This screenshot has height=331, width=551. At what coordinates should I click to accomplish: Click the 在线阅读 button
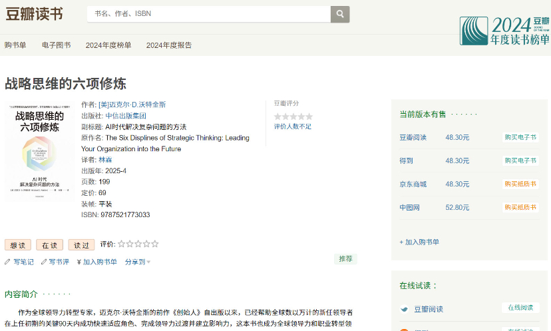[x=520, y=308]
